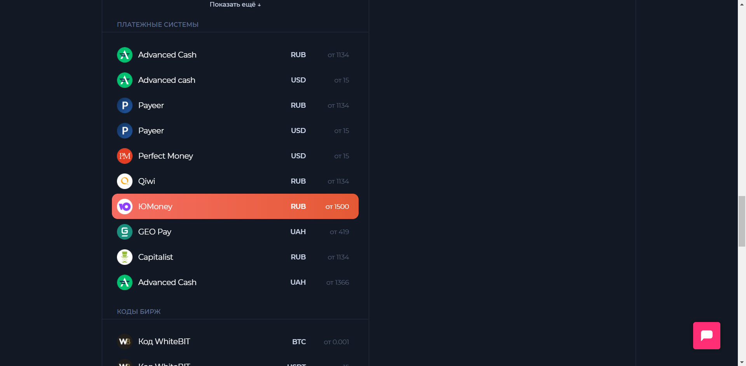Click the Код WhiteBIT BTC icon
Viewport: 746px width, 366px height.
coord(125,341)
